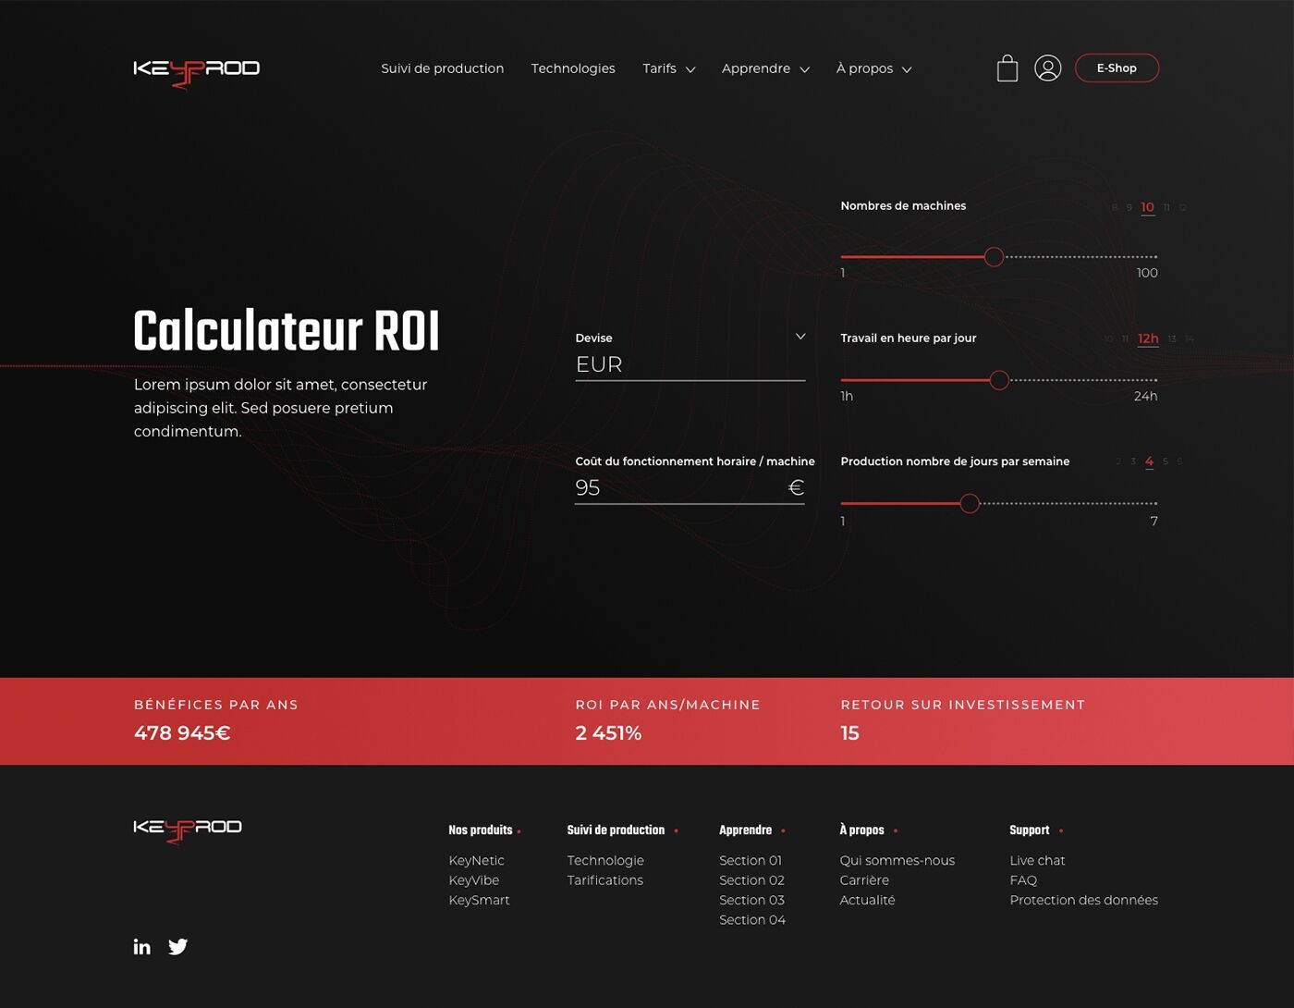The width and height of the screenshot is (1294, 1008).
Task: Click the euro symbol in cost field
Action: [795, 487]
